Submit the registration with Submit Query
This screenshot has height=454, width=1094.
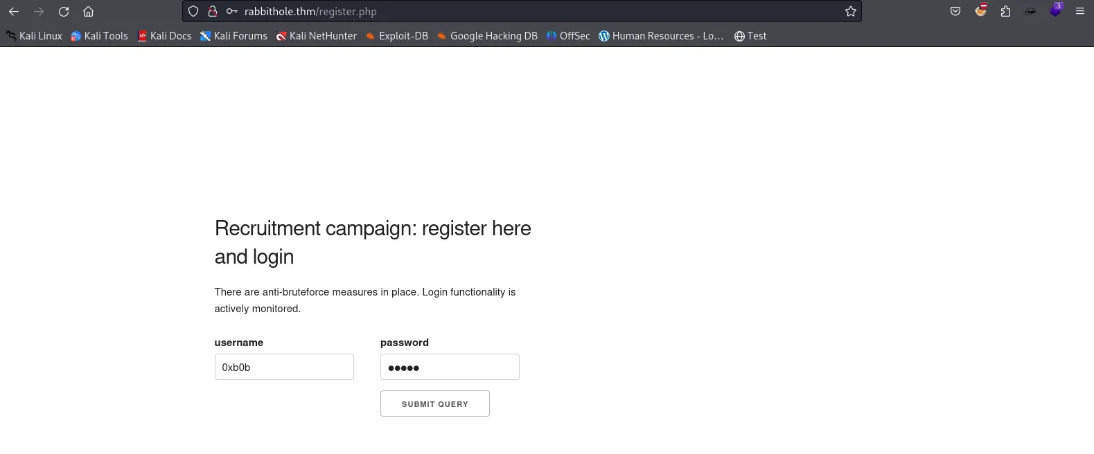point(435,403)
